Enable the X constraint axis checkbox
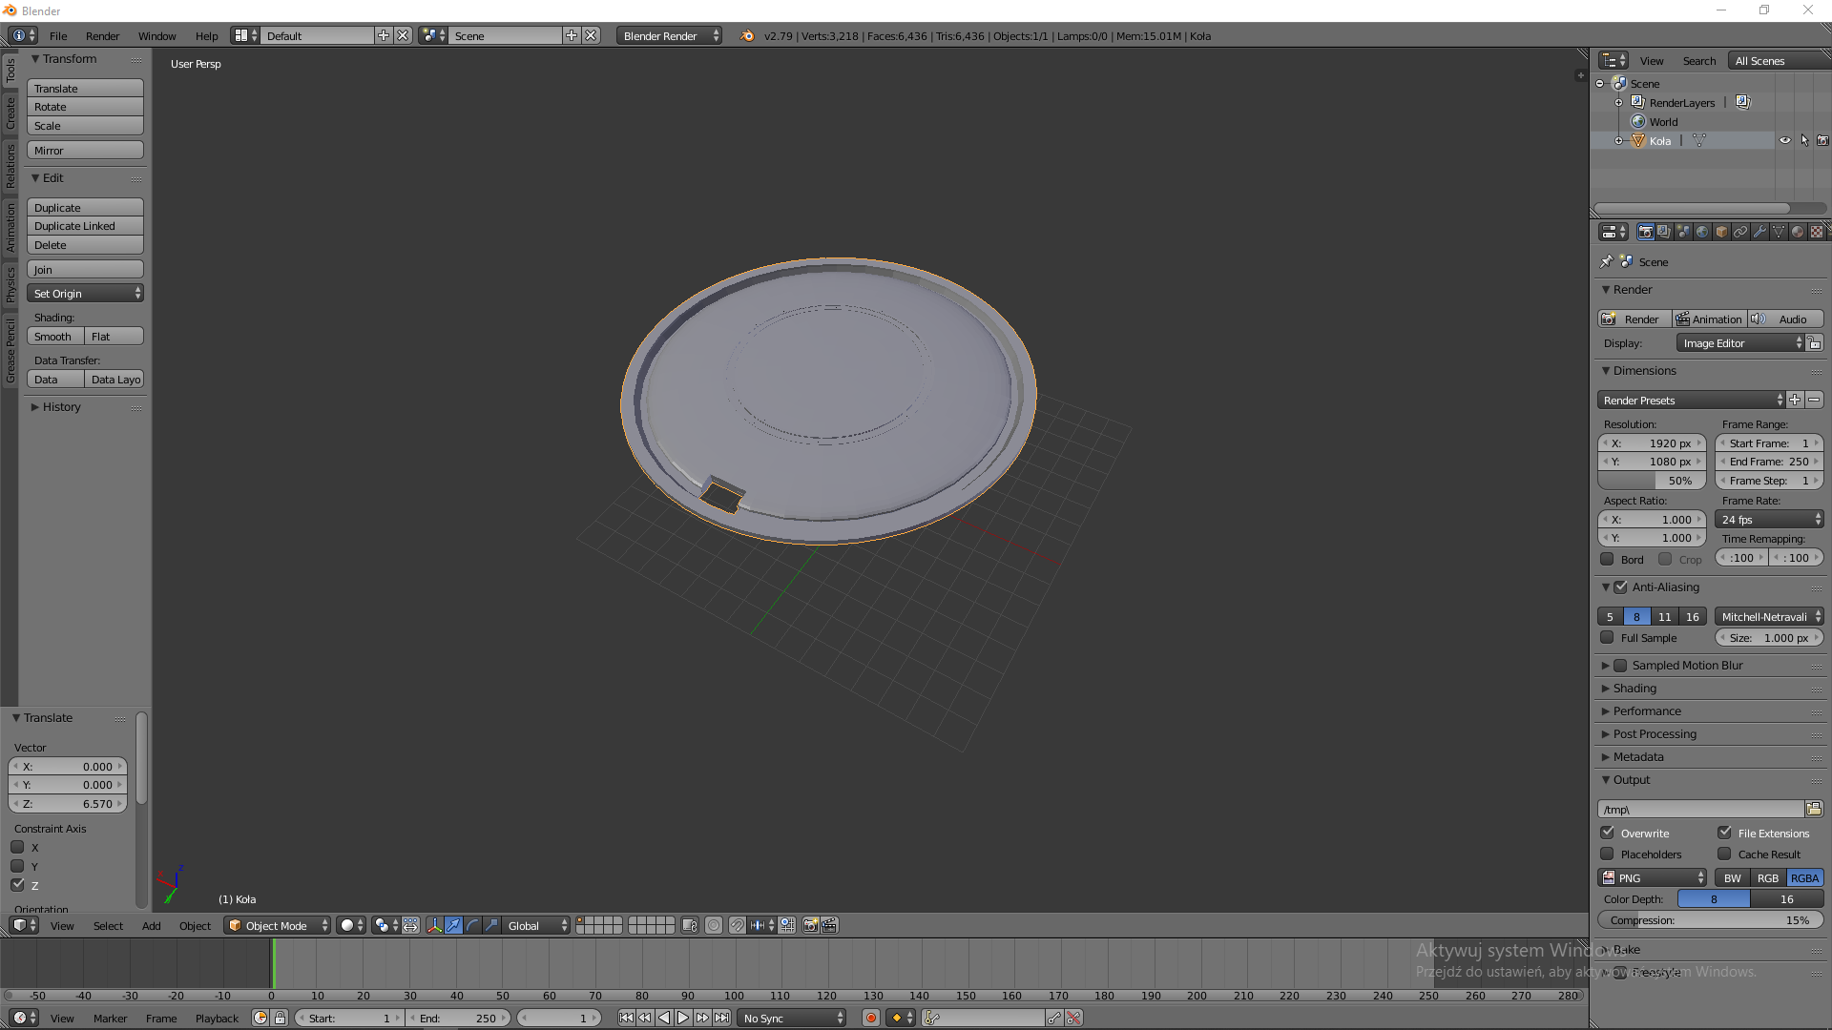Screen dimensions: 1832x1030 [17, 847]
